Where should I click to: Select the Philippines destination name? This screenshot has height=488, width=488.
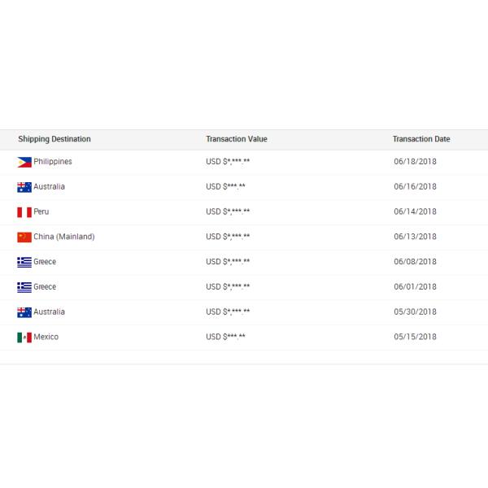[53, 162]
